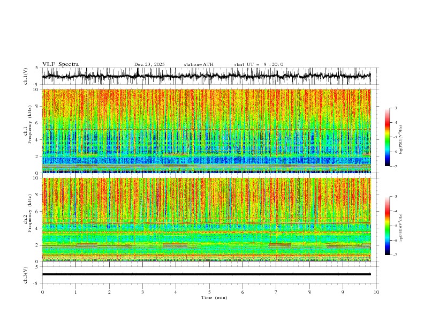424x328 pixels.
Task: Click the 3 tick on the Time axis
Action: click(x=142, y=292)
